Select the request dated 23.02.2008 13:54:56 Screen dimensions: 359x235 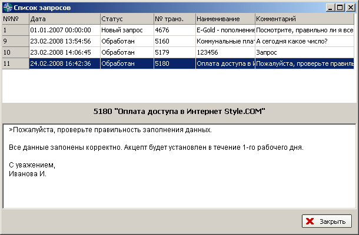pyautogui.click(x=64, y=41)
